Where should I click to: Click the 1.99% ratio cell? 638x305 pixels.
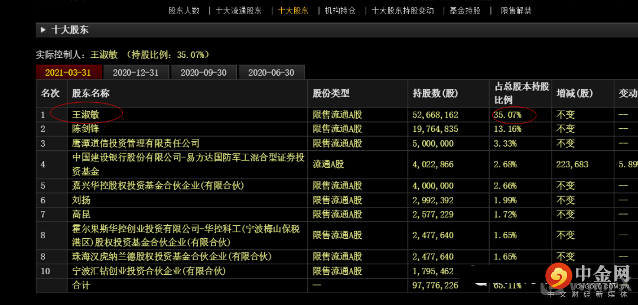click(x=505, y=200)
